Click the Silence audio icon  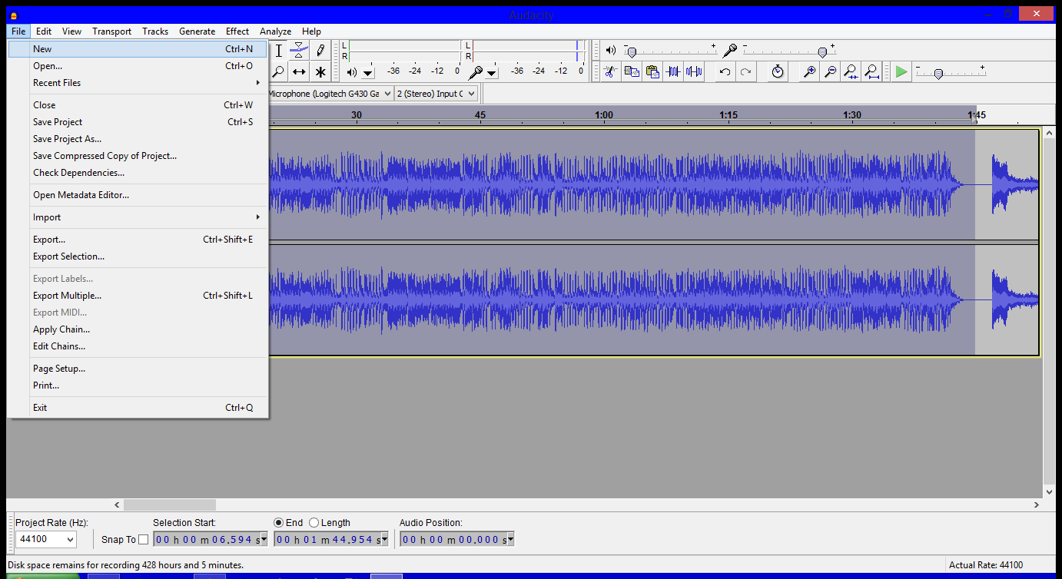tap(694, 71)
